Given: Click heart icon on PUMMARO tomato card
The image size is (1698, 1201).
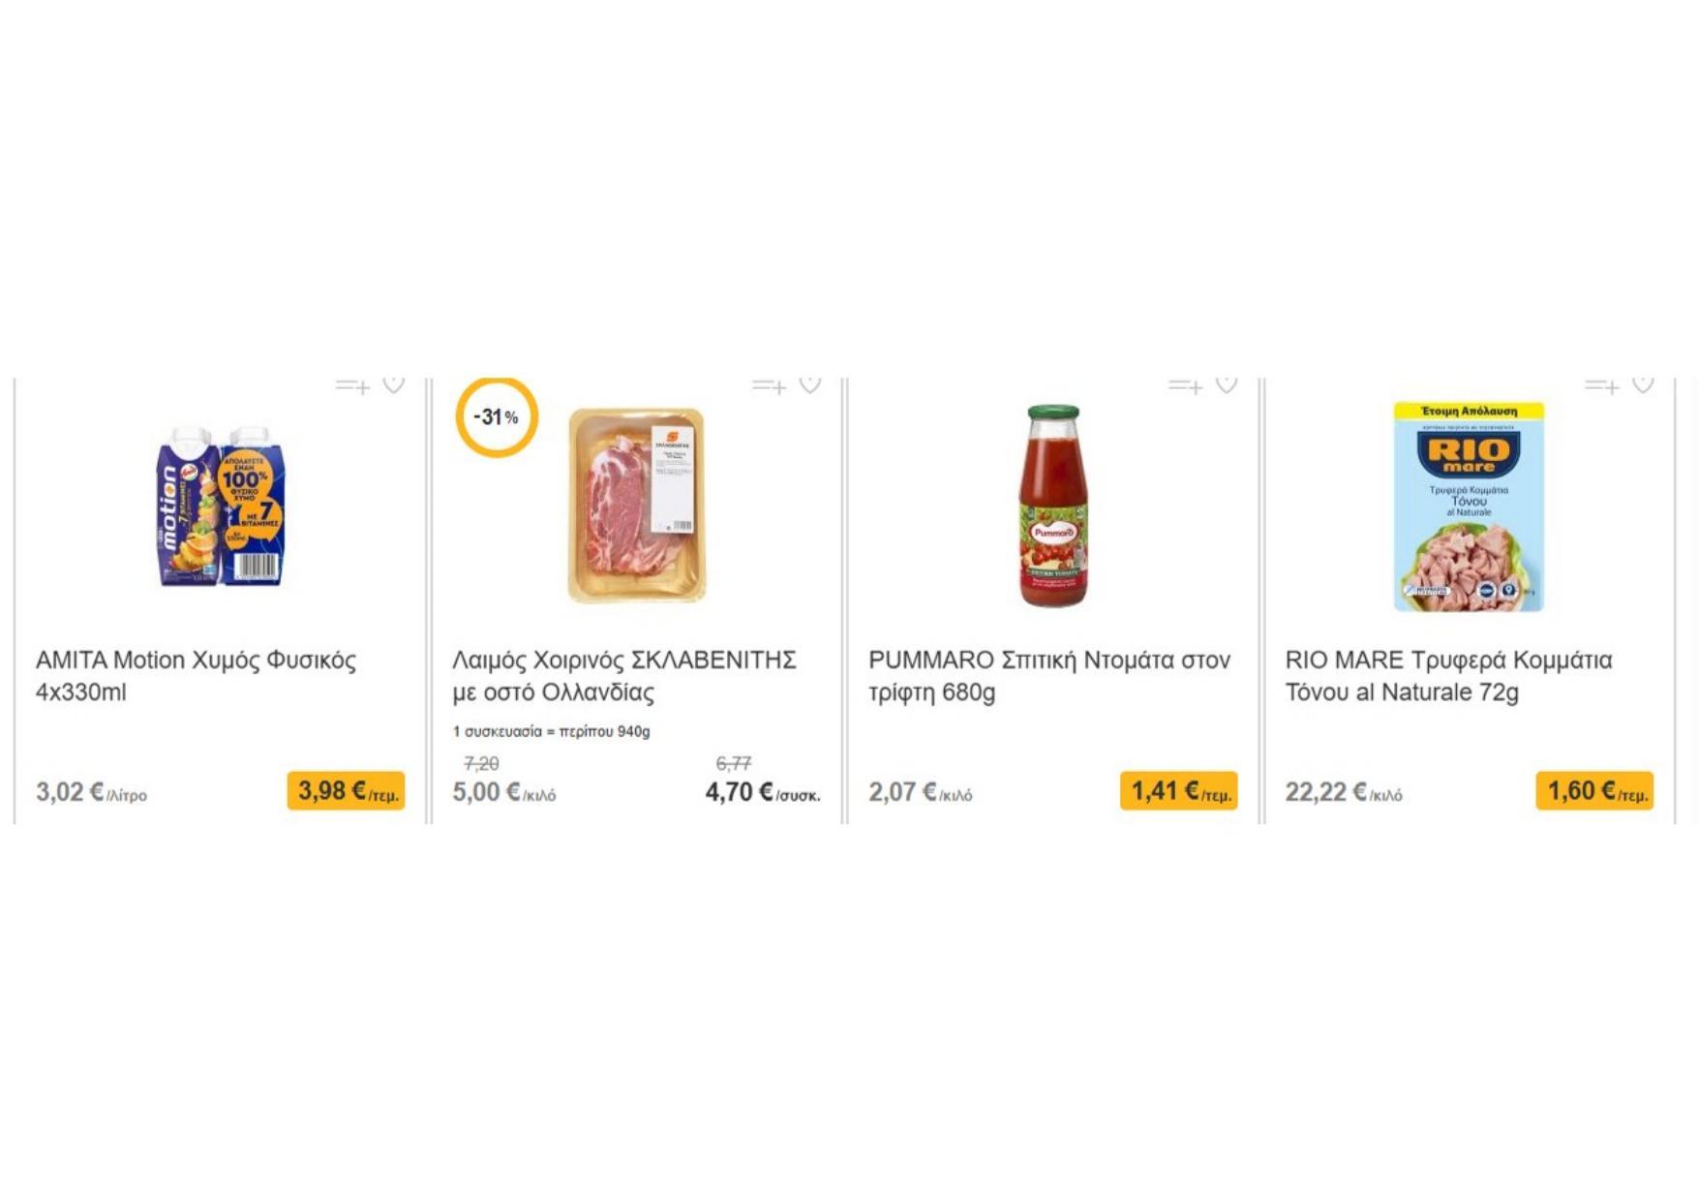Looking at the screenshot, I should point(1226,385).
